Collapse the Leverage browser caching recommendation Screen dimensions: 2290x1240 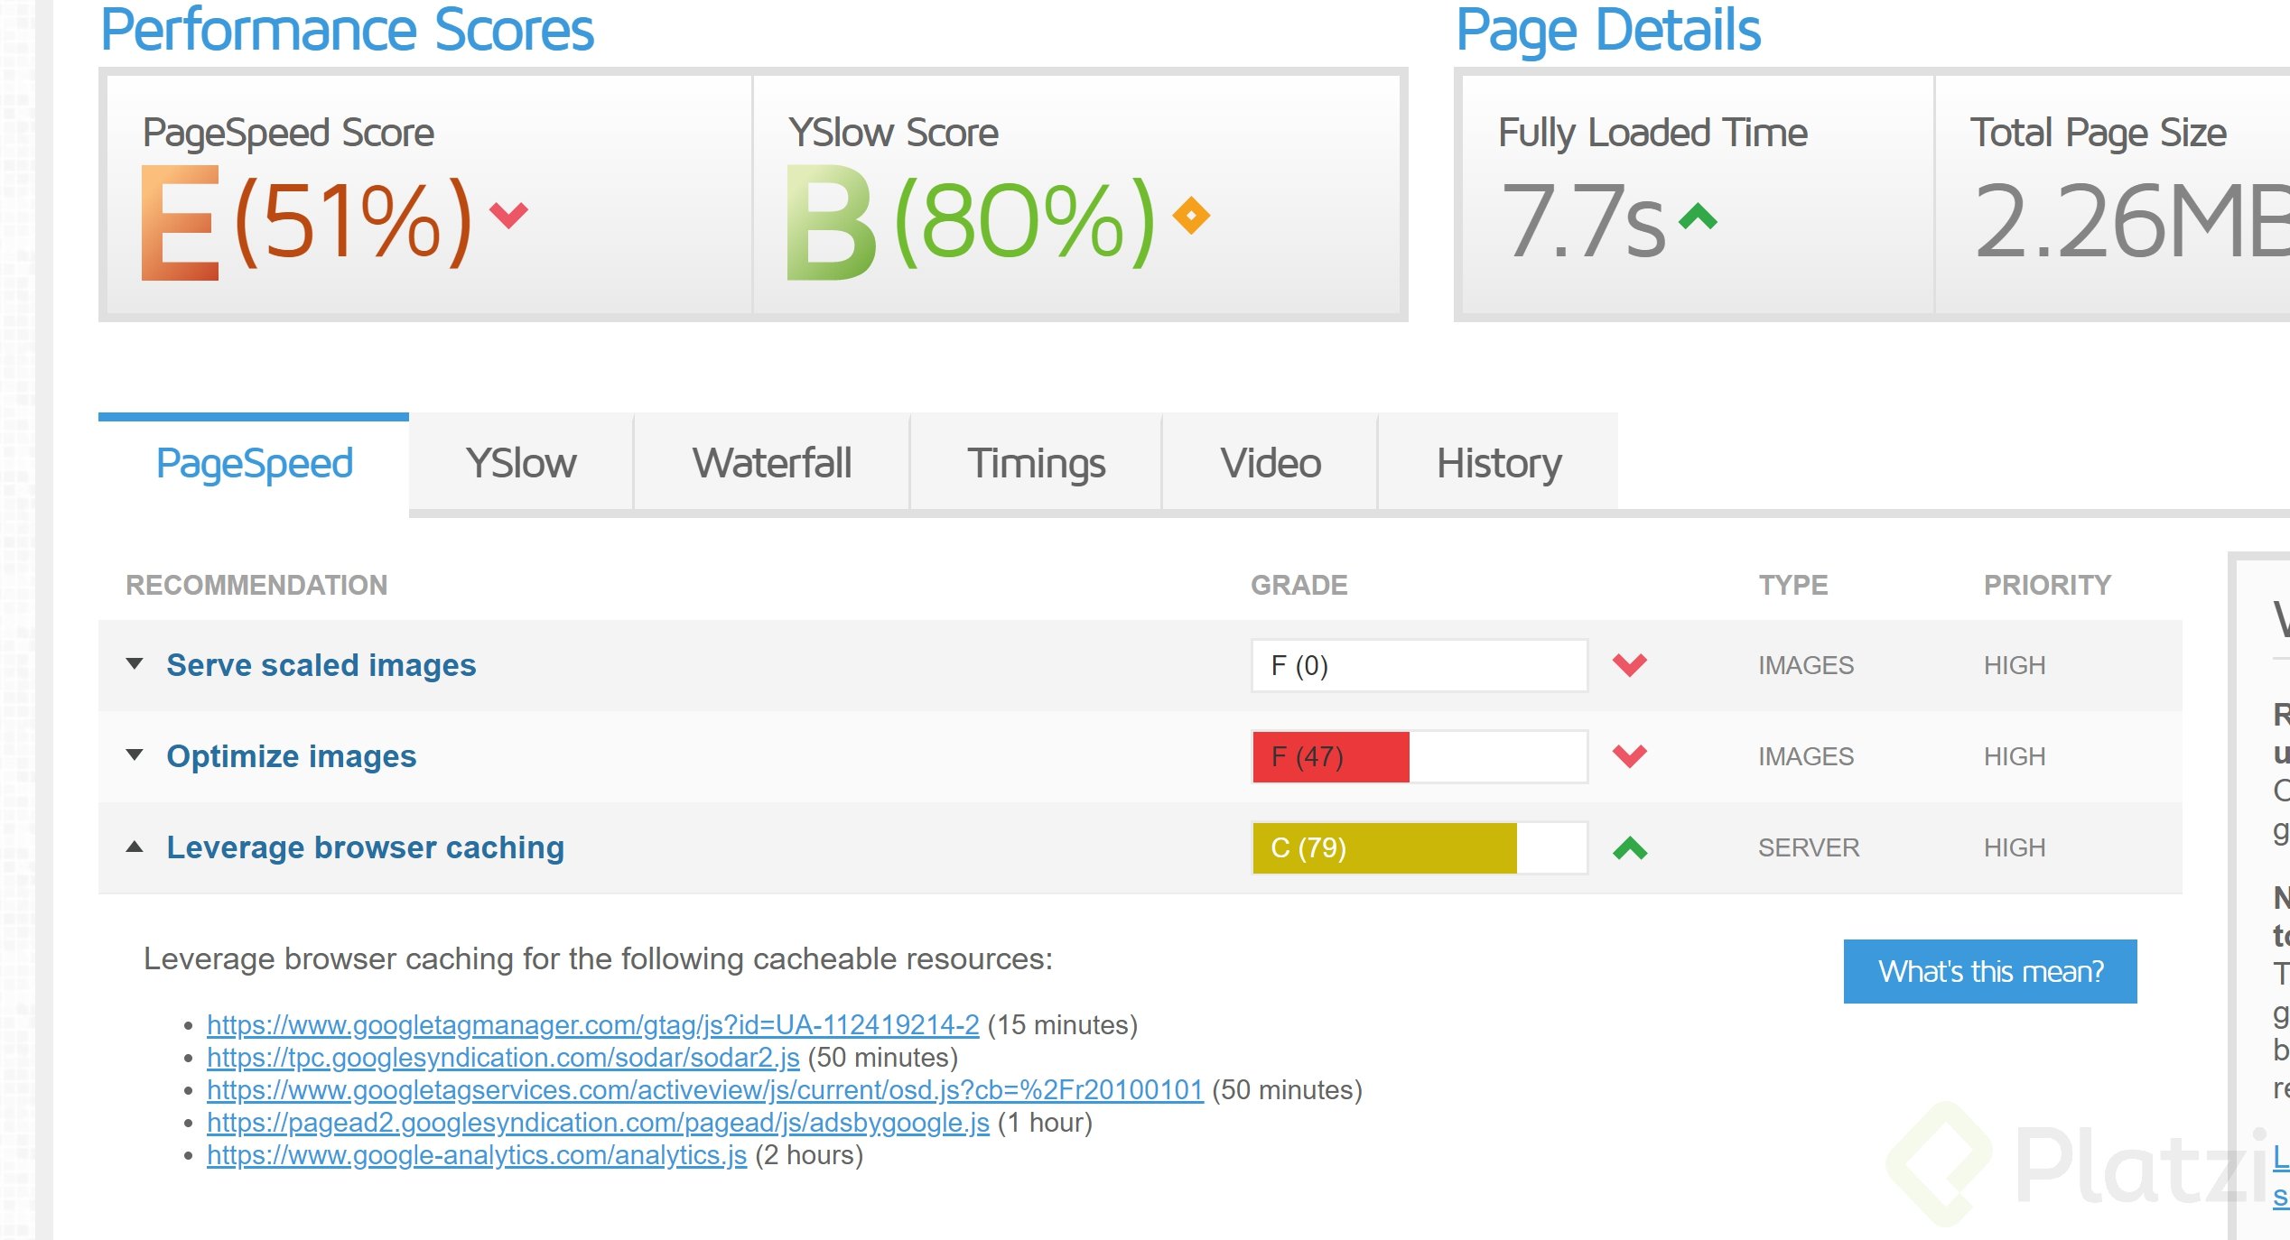(x=135, y=847)
